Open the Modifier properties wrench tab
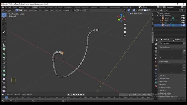 [156, 69]
